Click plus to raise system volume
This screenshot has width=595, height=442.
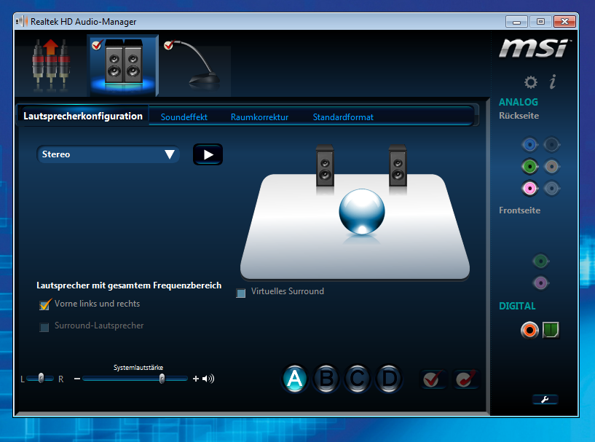[x=196, y=379]
